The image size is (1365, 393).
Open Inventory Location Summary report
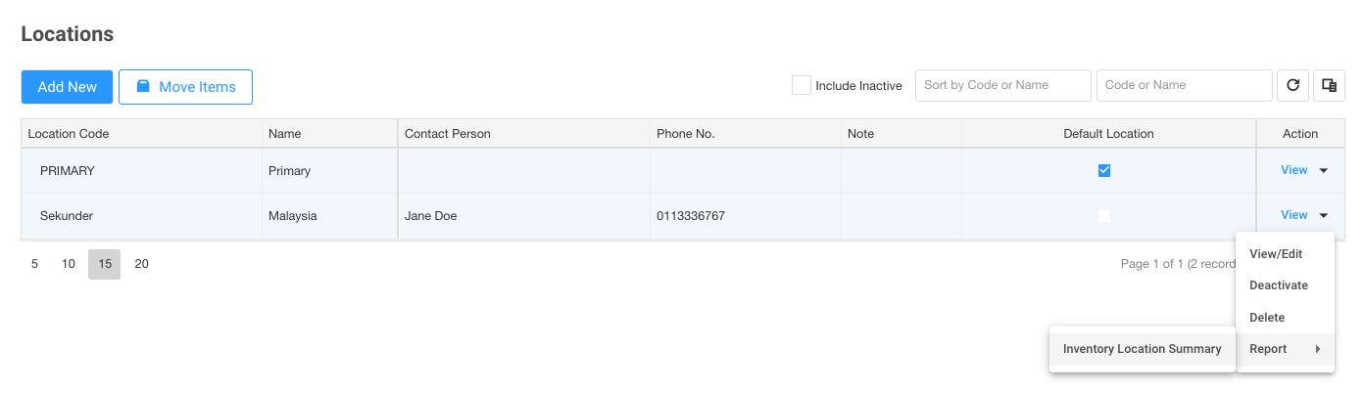tap(1143, 349)
